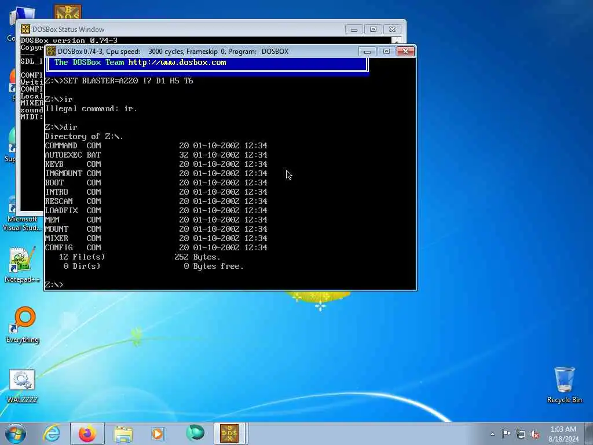593x445 pixels.
Task: Click scroll-up arrow in Status Window
Action: pos(396,41)
